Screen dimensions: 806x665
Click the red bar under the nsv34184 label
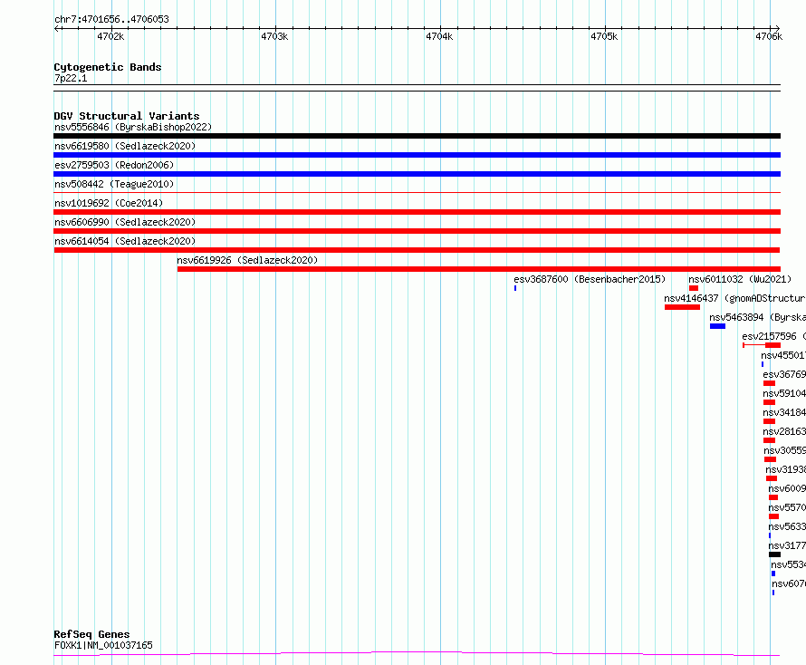click(769, 421)
